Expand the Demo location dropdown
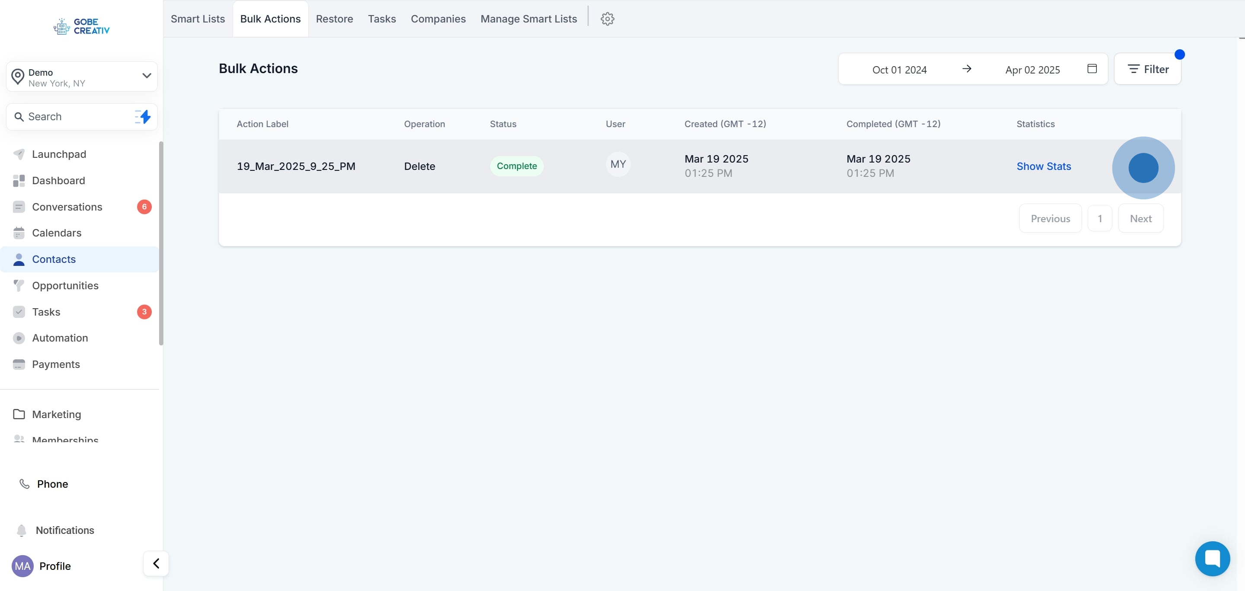The width and height of the screenshot is (1245, 591). (147, 76)
